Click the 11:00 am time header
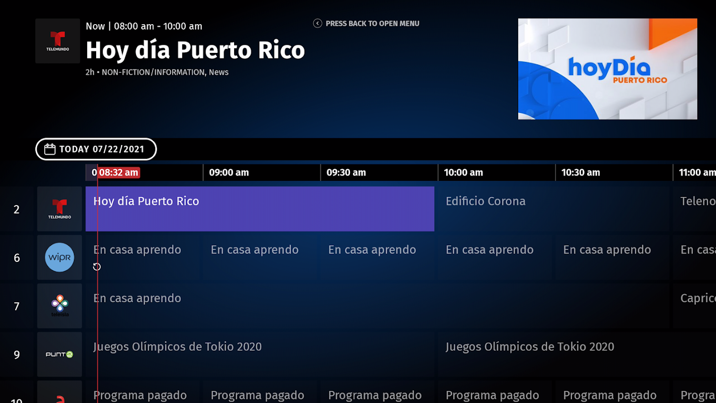Image resolution: width=716 pixels, height=403 pixels. (697, 172)
